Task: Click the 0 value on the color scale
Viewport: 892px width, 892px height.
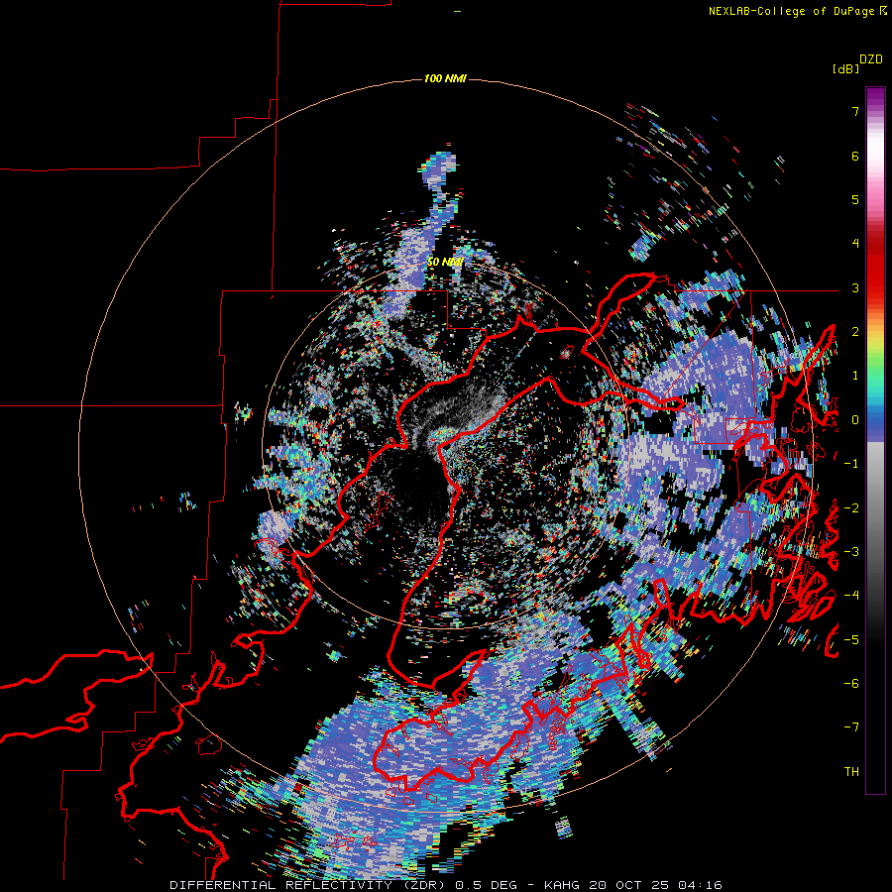Action: 855,420
